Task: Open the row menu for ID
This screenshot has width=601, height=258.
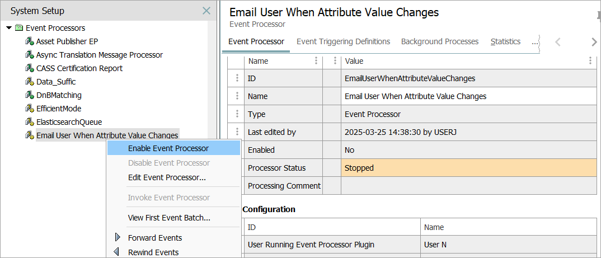Action: point(237,78)
